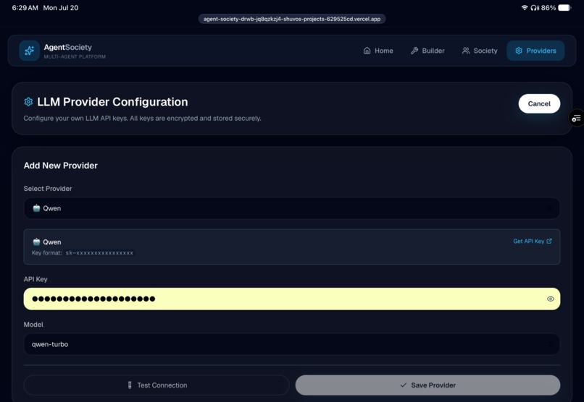The image size is (584, 402).
Task: Tap the headphones status icon
Action: [535, 8]
